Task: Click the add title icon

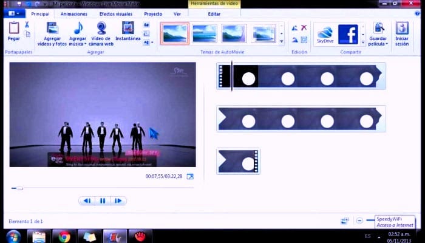Action: 146,25
